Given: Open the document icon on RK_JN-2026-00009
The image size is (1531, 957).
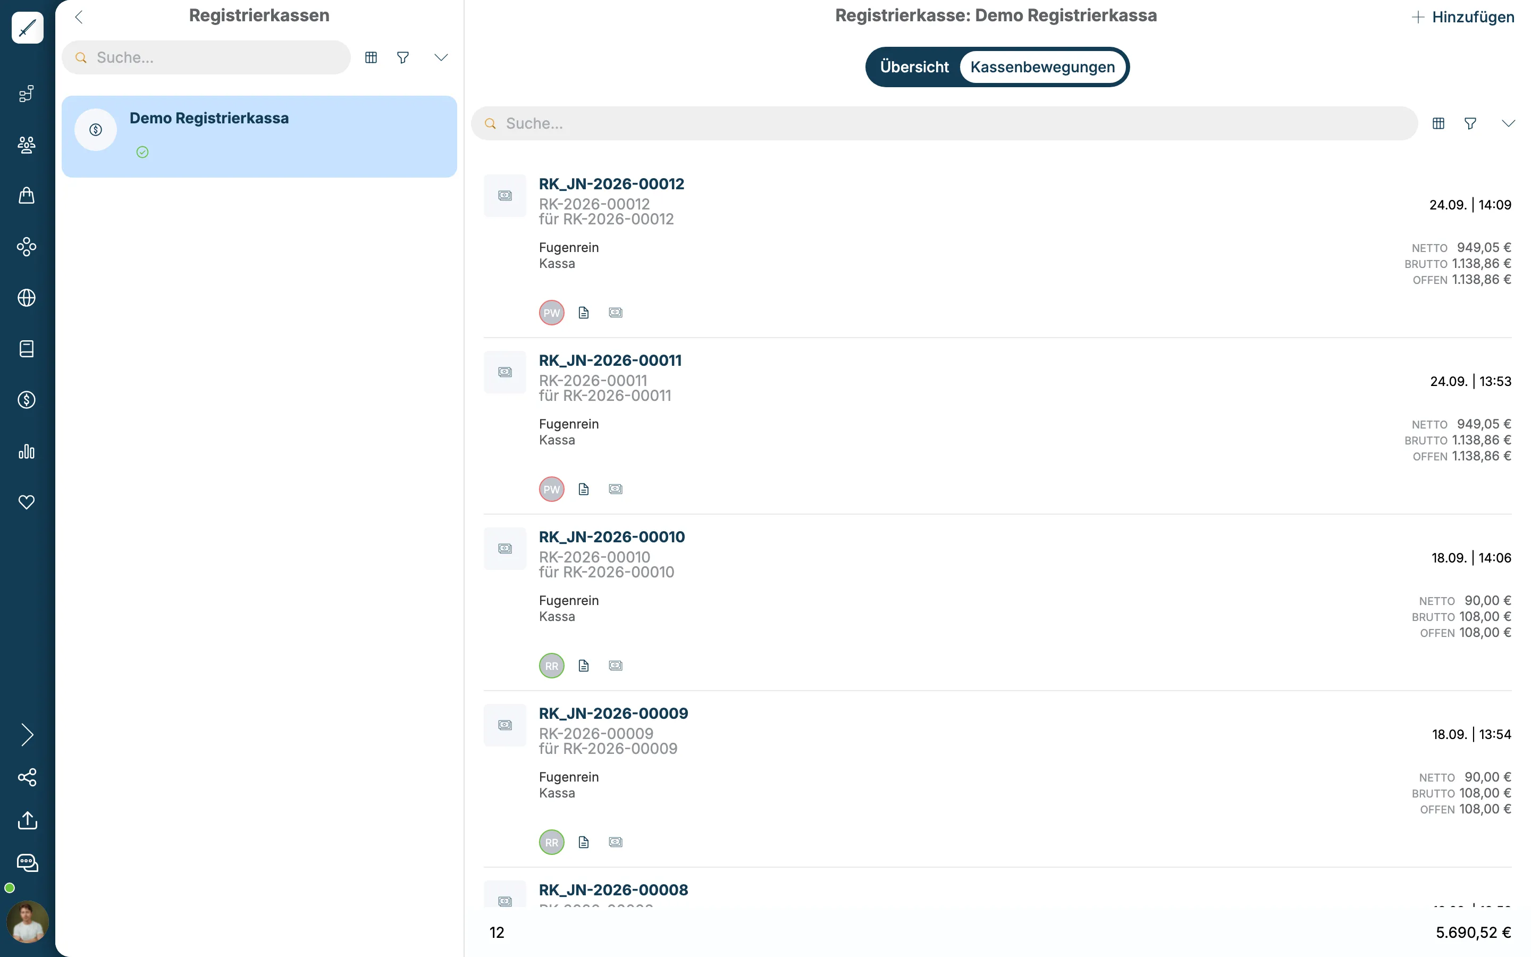Looking at the screenshot, I should click(584, 843).
